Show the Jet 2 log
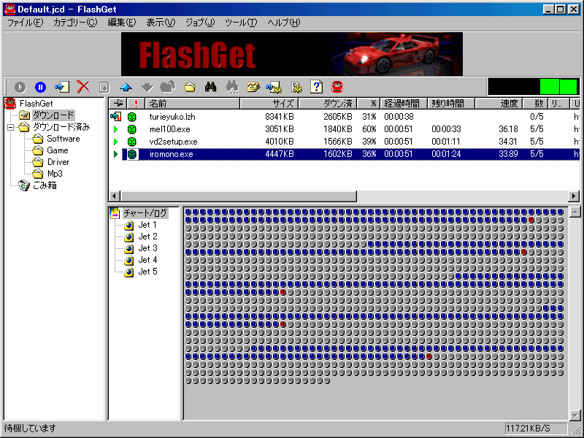The height and width of the screenshot is (438, 584). (147, 237)
